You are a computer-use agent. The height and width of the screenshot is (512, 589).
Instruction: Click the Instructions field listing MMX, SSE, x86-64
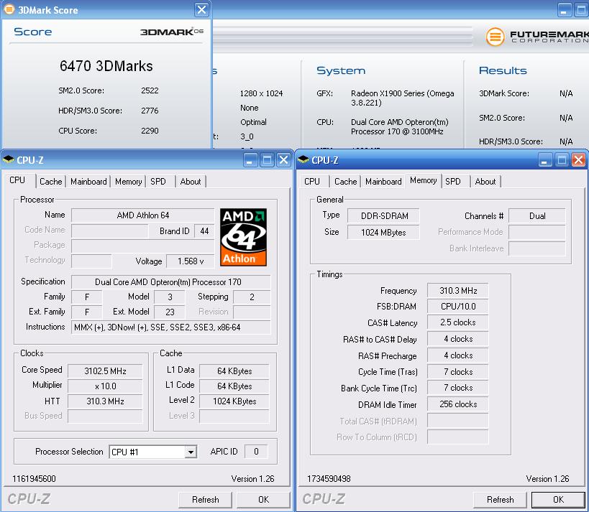point(170,327)
